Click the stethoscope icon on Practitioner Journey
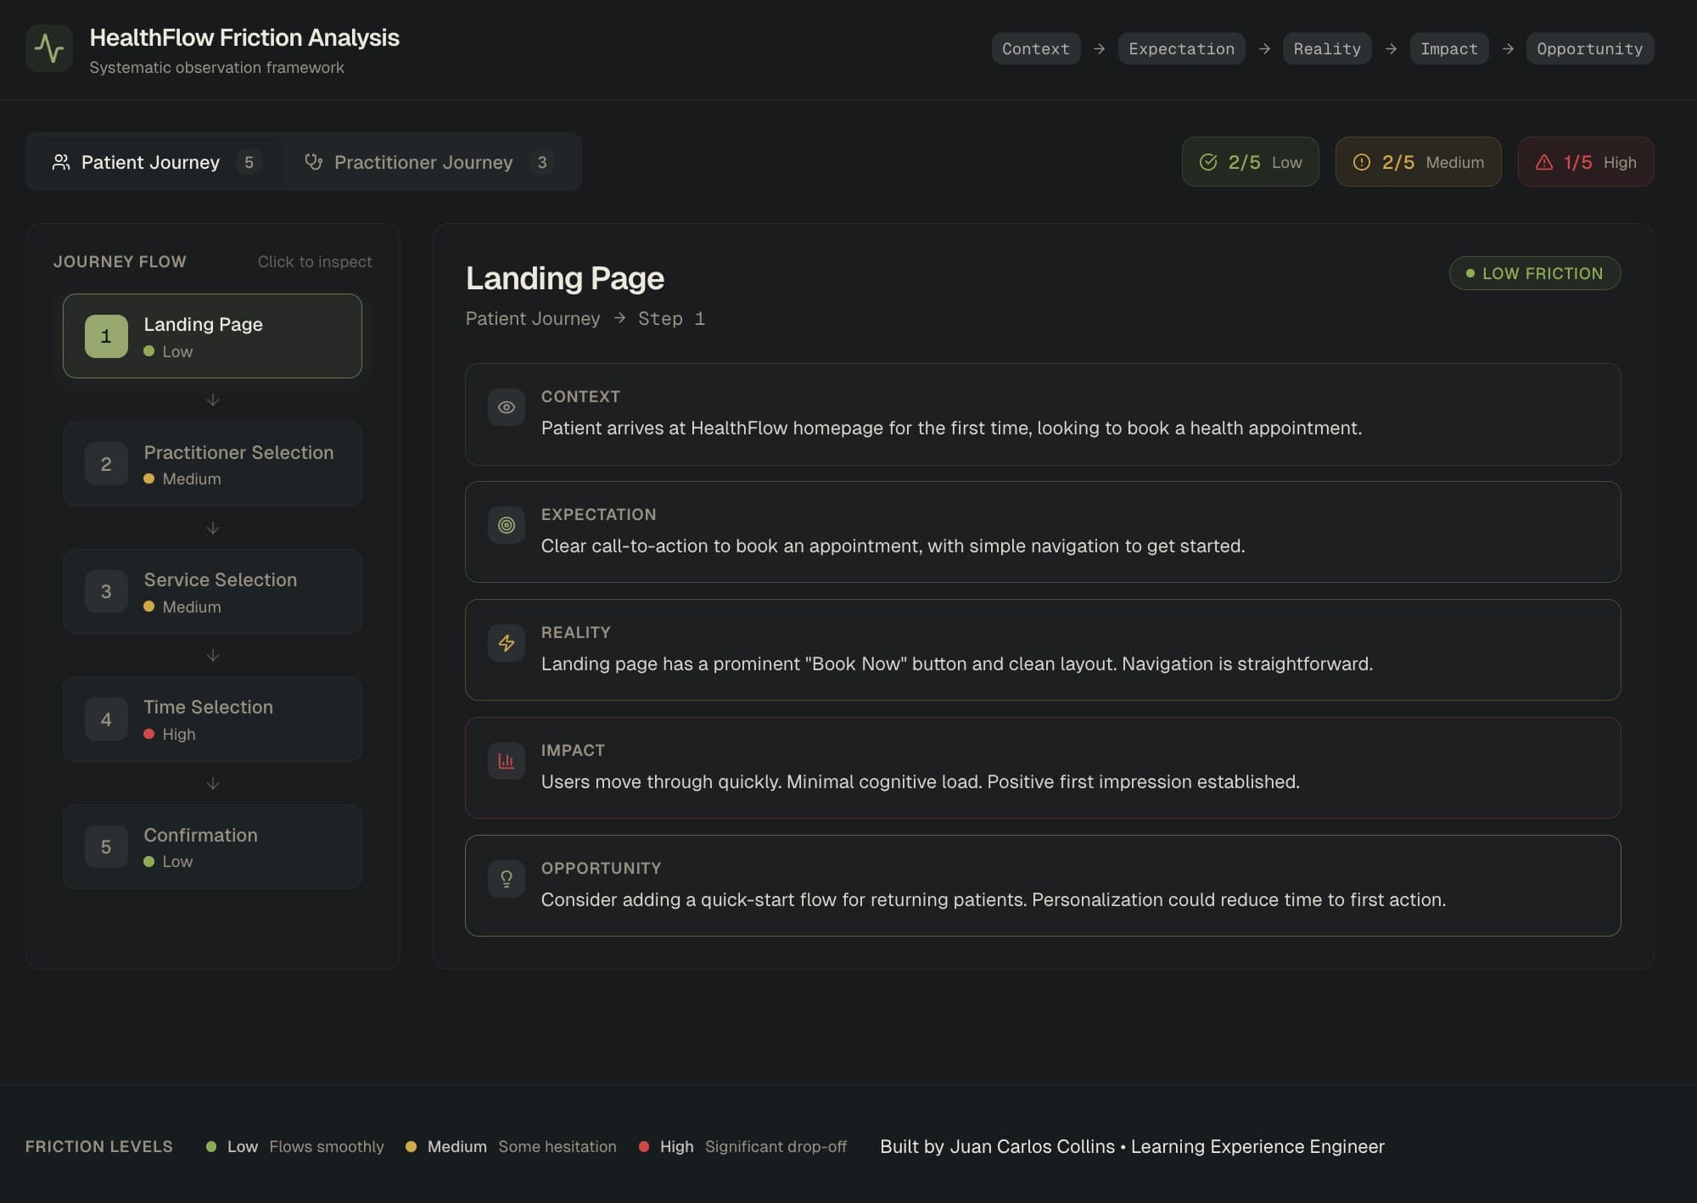1697x1203 pixels. point(314,162)
